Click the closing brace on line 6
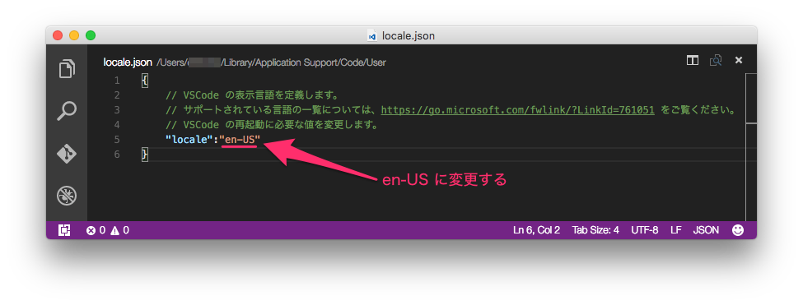This screenshot has width=803, height=305. pos(144,154)
